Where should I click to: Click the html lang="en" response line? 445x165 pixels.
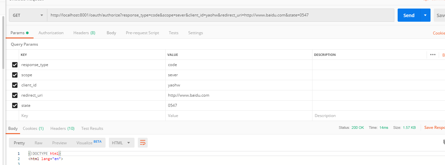tap(45, 159)
